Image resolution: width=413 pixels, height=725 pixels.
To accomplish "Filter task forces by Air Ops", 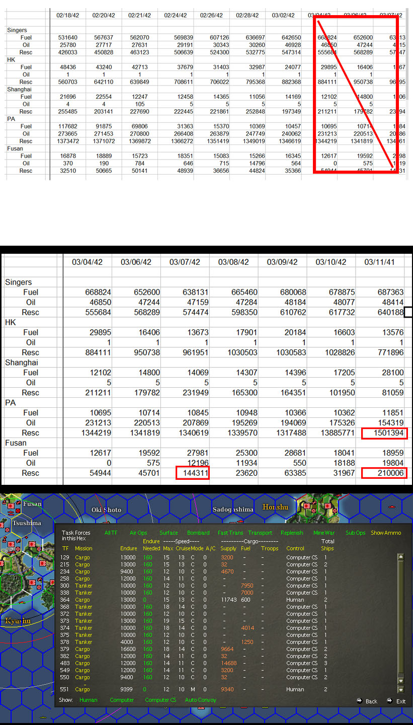I will click(x=139, y=533).
